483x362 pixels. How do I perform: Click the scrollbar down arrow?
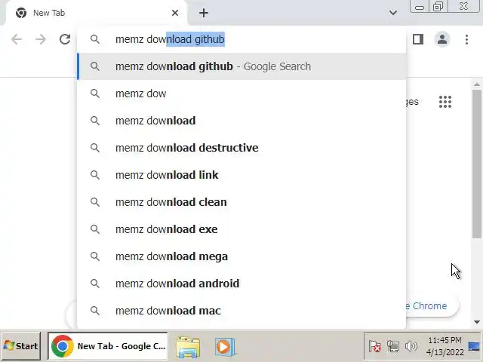tap(477, 322)
